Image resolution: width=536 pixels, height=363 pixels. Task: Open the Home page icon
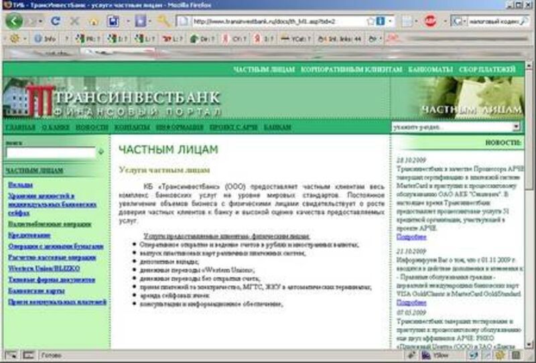click(x=94, y=22)
